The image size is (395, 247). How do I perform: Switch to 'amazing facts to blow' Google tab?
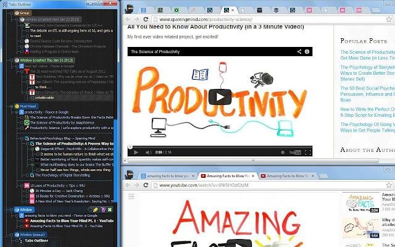click(x=167, y=176)
